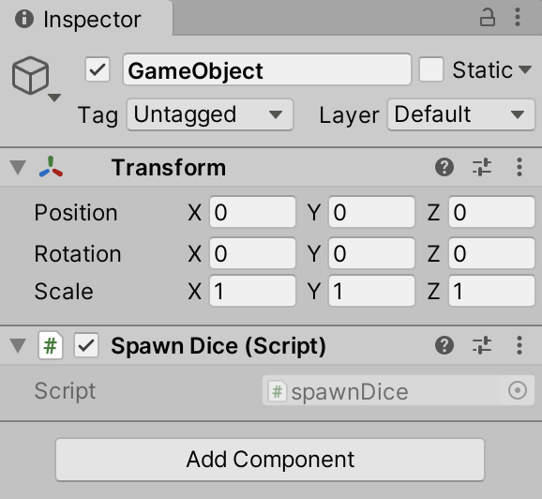Open the icon picker dropdown arrow under cube

(x=54, y=98)
